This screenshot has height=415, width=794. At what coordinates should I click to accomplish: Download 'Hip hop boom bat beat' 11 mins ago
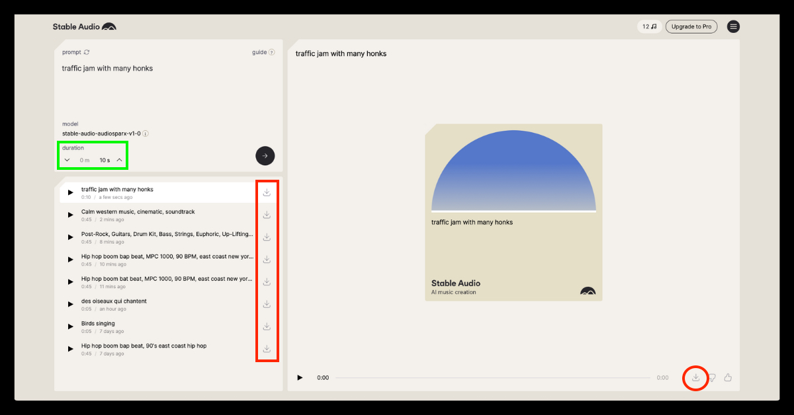267,282
